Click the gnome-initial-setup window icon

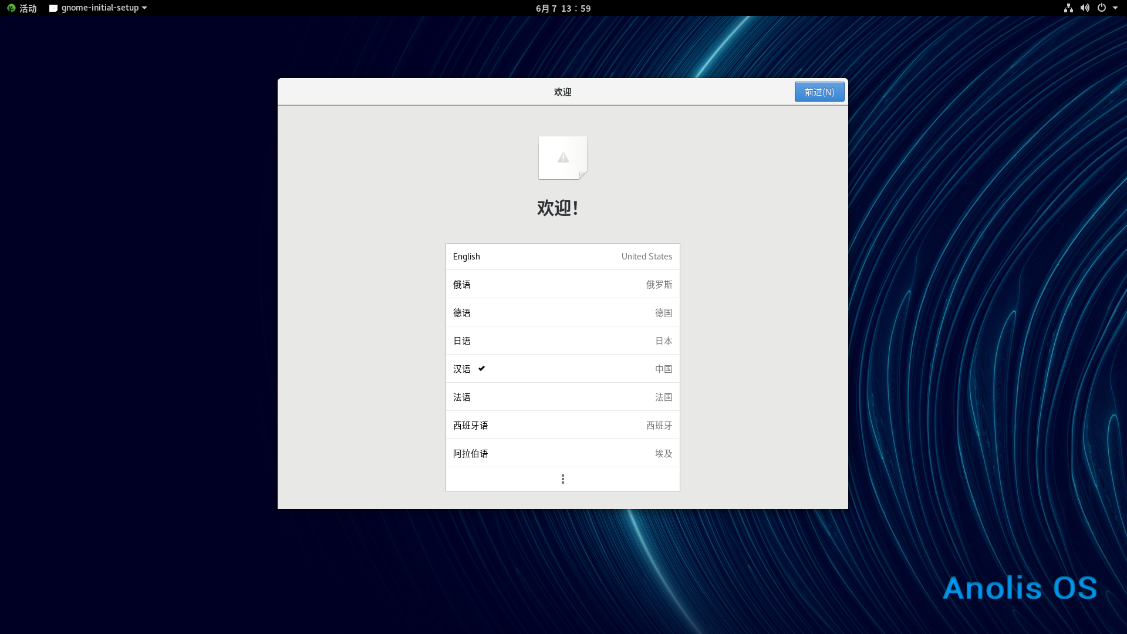53,8
